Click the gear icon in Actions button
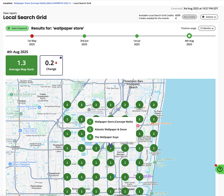This screenshot has width=224, height=196. (203, 17)
